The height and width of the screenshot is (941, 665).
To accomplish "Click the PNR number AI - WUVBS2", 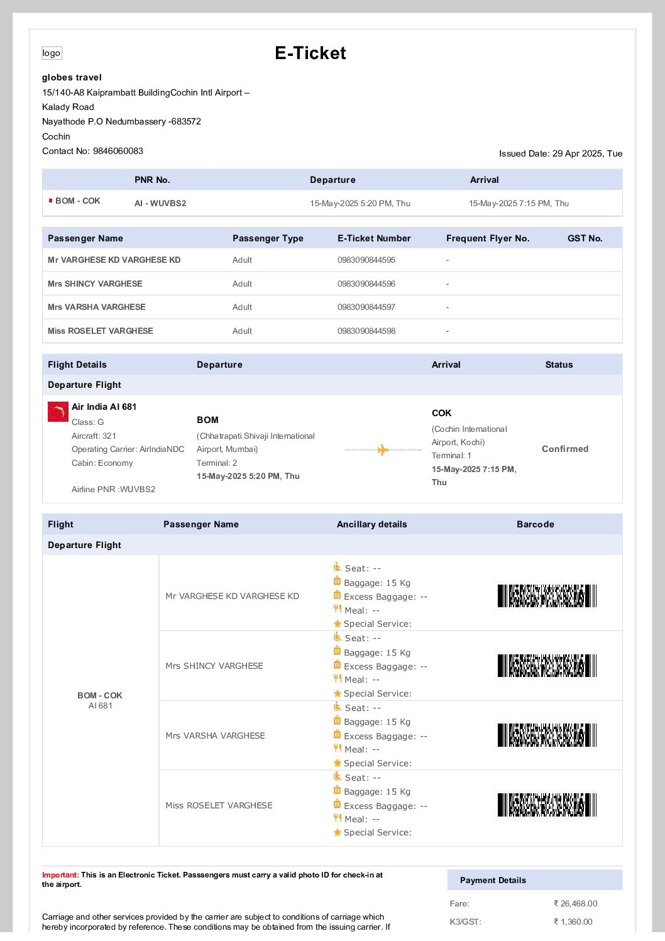I will point(160,203).
